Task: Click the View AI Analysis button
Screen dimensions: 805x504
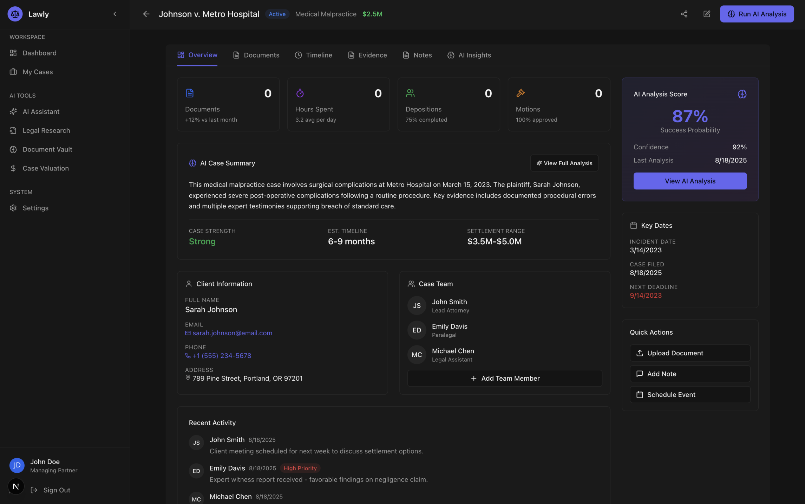Action: pyautogui.click(x=689, y=181)
